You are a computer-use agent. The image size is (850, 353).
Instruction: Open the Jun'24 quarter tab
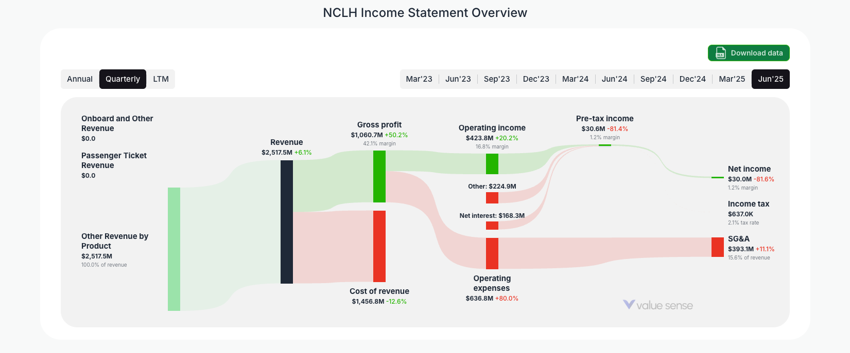pyautogui.click(x=614, y=79)
